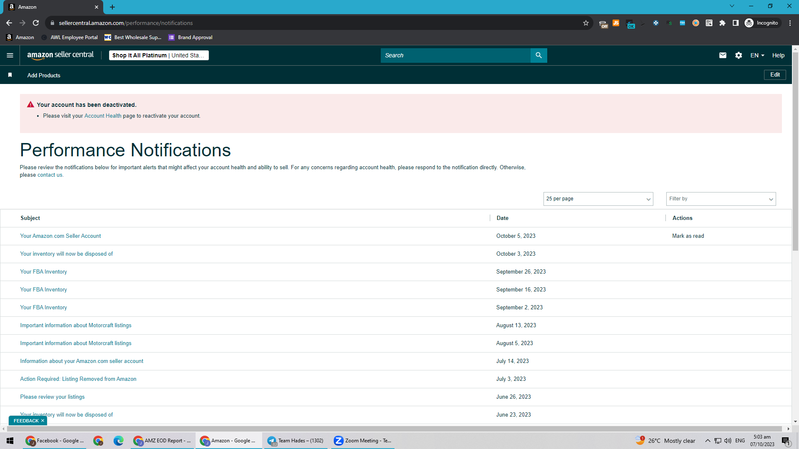Go back to the previous page

[x=9, y=23]
